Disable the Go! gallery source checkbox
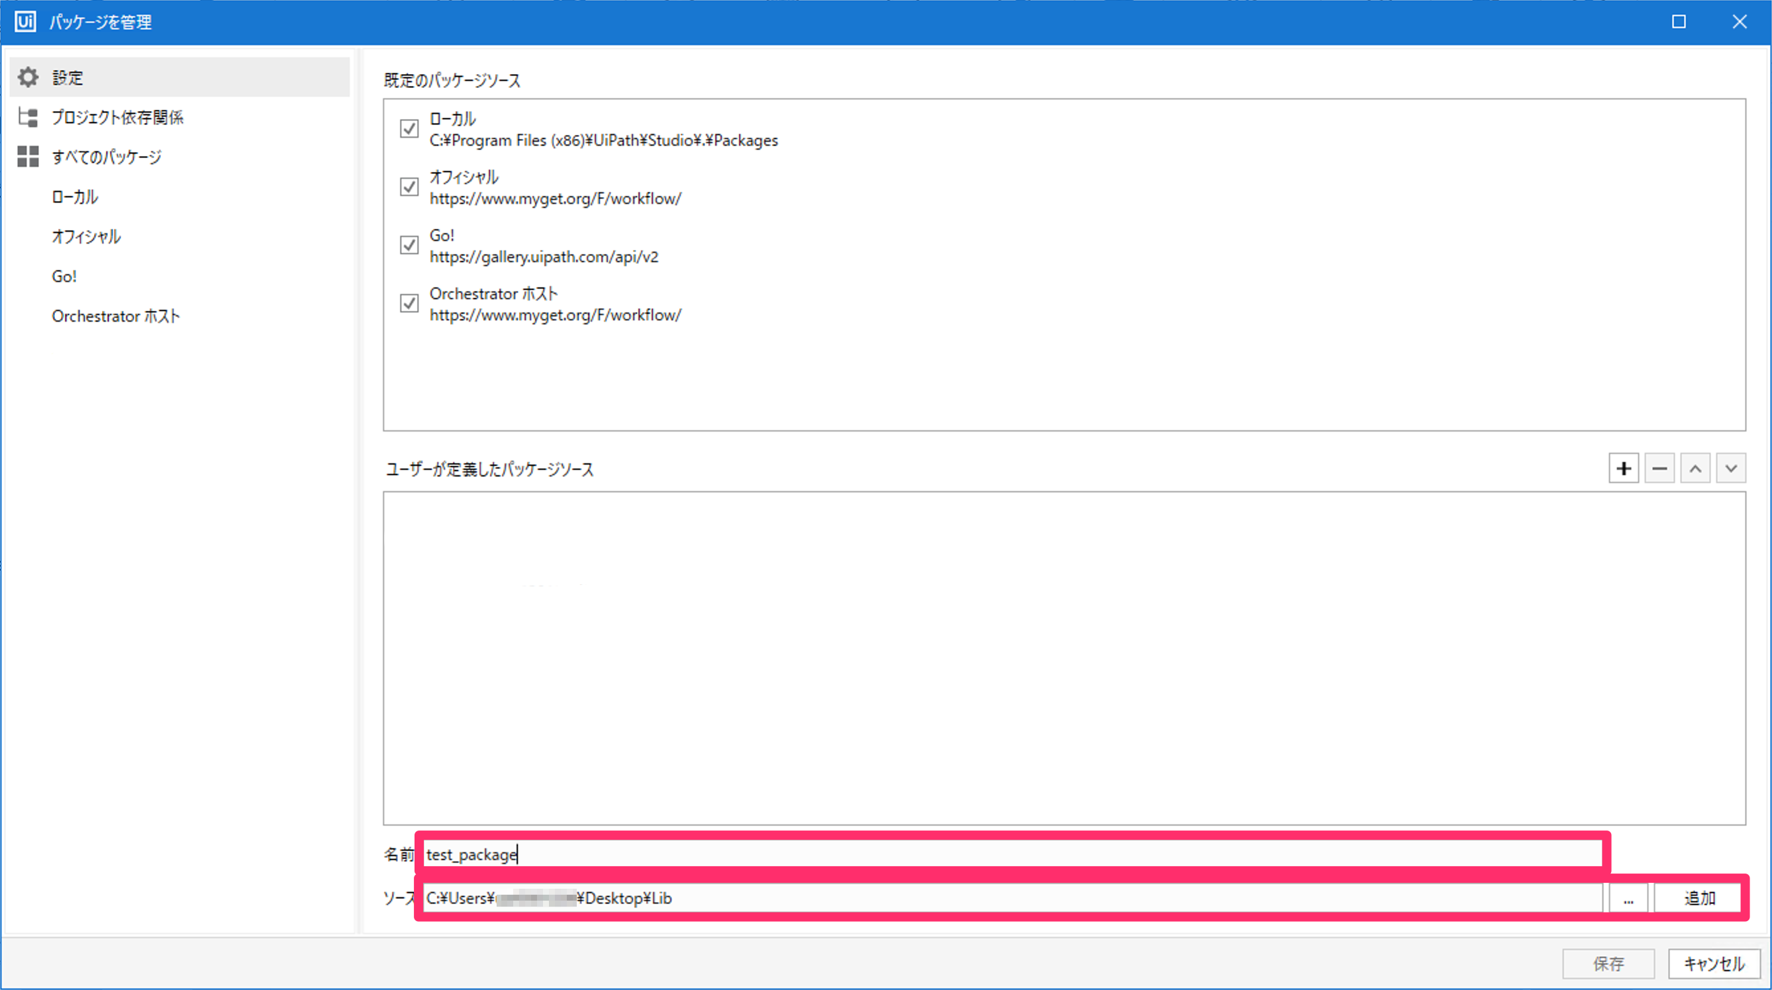Image resolution: width=1772 pixels, height=990 pixels. pyautogui.click(x=409, y=245)
